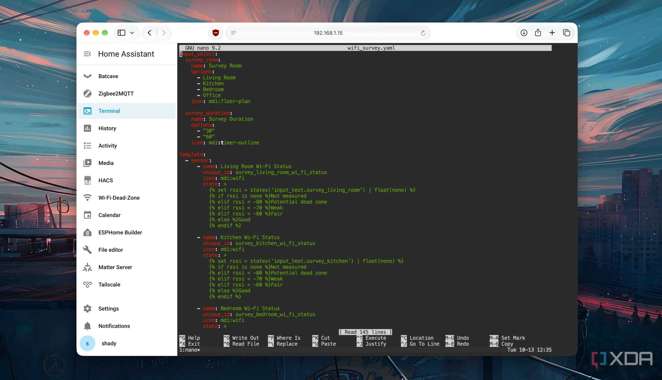This screenshot has height=380, width=662.
Task: Open Zigbee2MQTT from the sidebar
Action: pos(127,94)
